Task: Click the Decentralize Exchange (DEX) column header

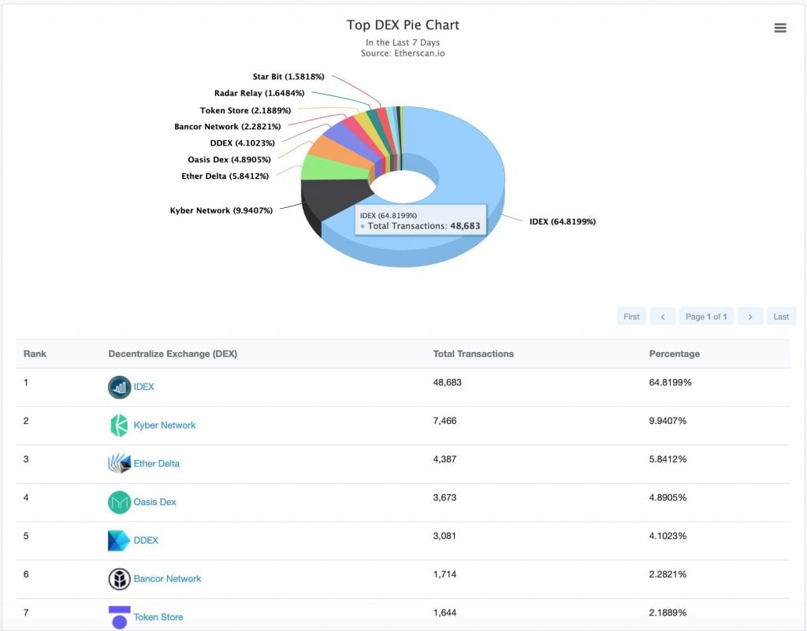Action: pos(173,354)
